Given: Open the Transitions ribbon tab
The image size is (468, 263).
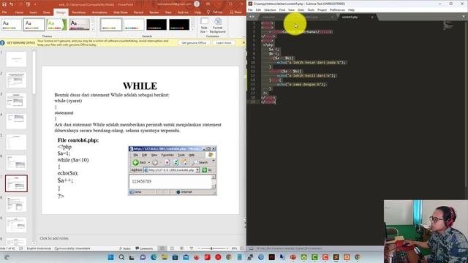Looking at the screenshot, I should [x=79, y=12].
